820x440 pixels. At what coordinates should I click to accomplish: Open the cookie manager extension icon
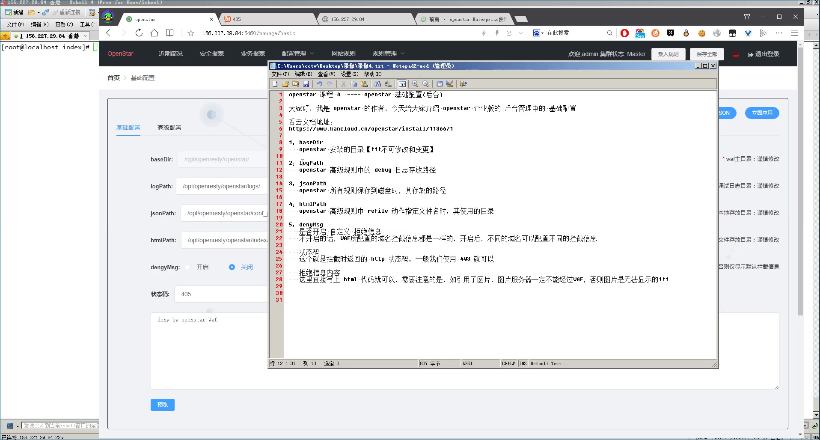(x=701, y=33)
